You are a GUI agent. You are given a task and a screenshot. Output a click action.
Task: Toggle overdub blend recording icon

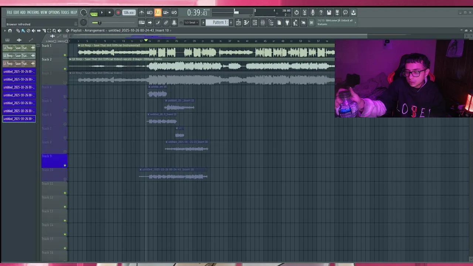pos(166,13)
